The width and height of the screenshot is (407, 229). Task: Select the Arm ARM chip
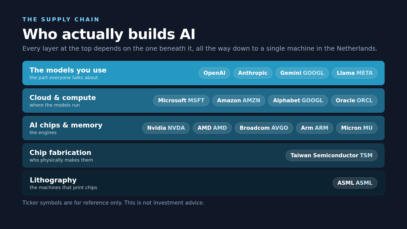point(314,128)
